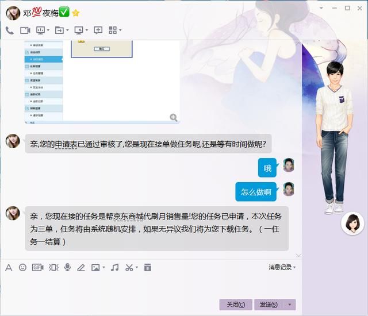Open the font settings icon
The image size is (368, 316).
9,268
